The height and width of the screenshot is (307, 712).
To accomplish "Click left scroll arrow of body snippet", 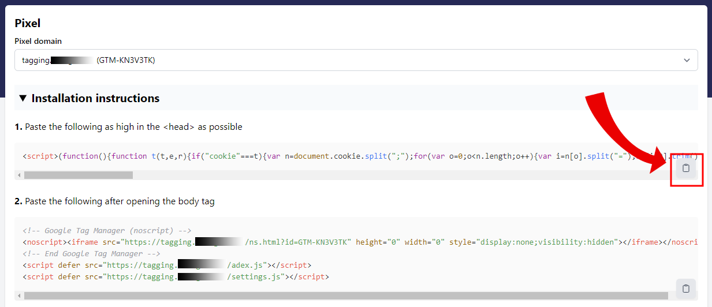I will pyautogui.click(x=19, y=296).
